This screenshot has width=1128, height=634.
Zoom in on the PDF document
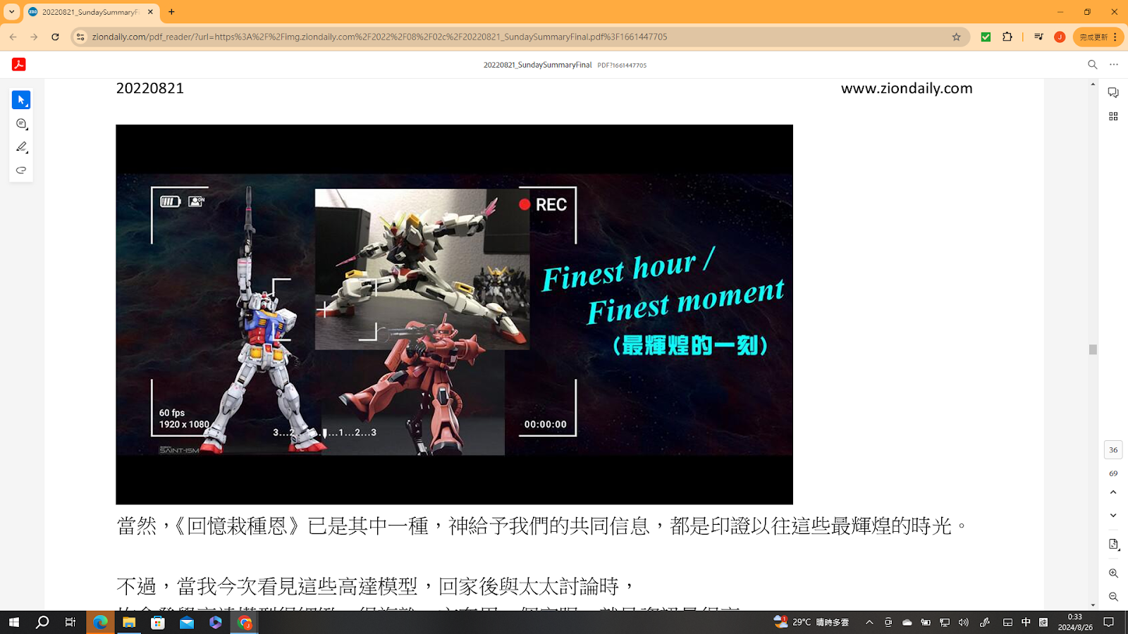[x=1113, y=573]
